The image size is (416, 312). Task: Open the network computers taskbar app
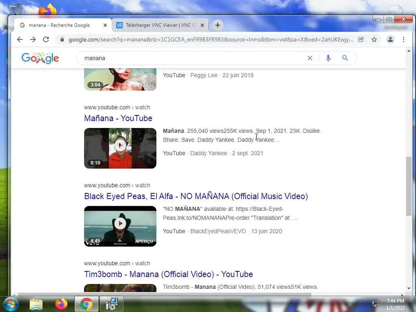[112, 304]
